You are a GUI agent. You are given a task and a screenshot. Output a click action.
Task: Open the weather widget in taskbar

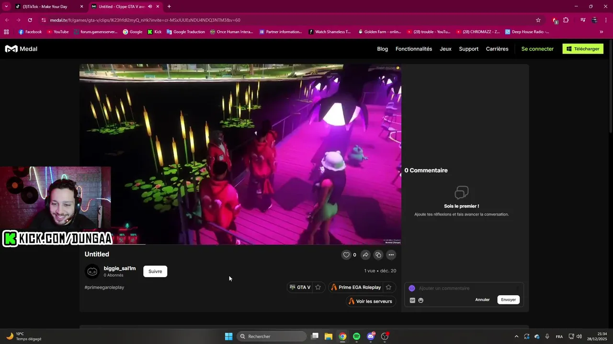pos(24,336)
